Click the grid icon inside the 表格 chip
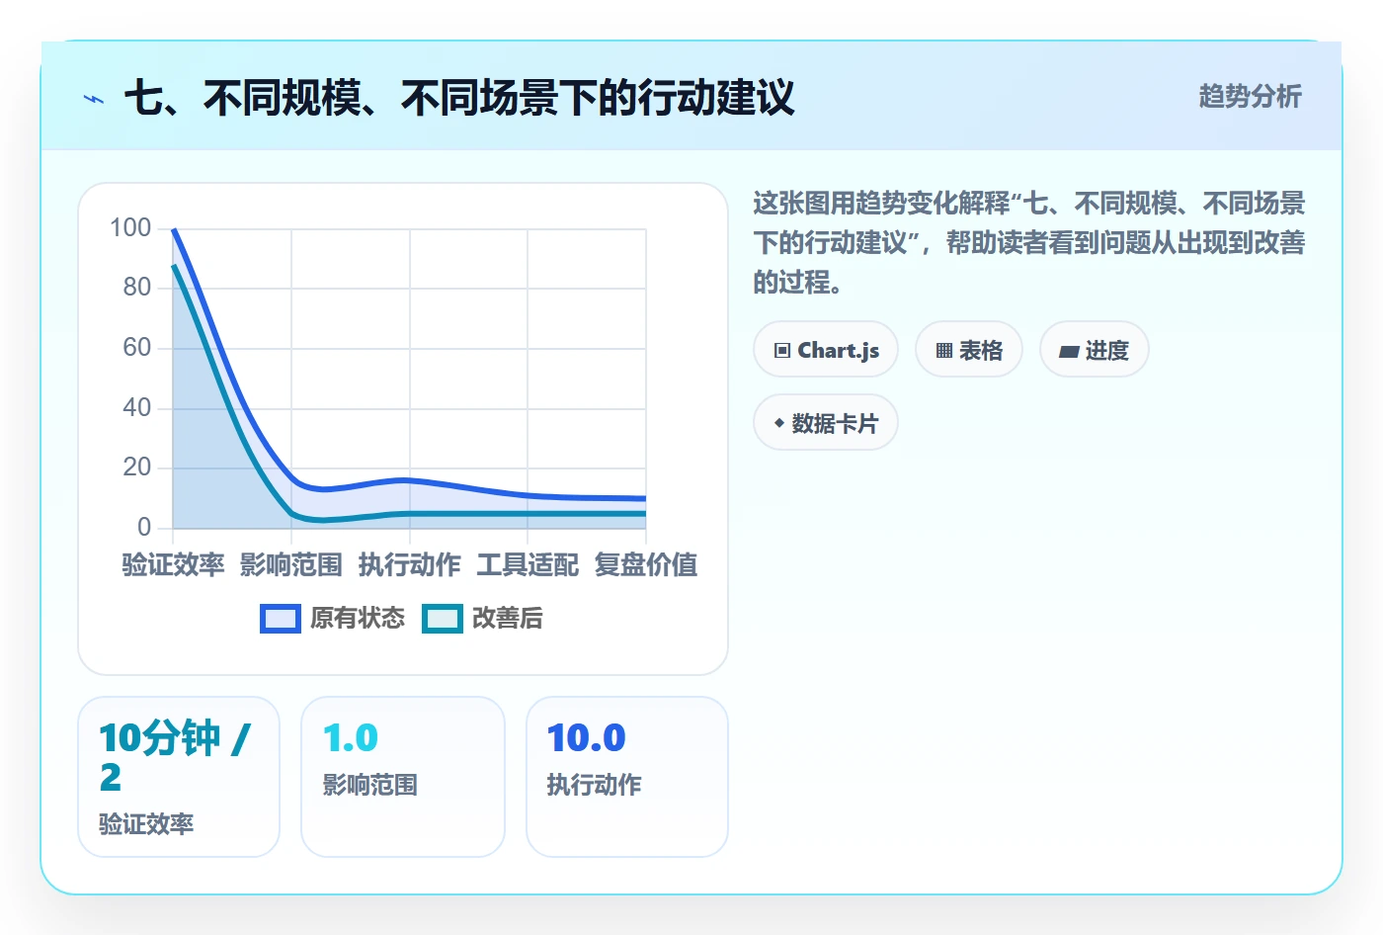The height and width of the screenshot is (935, 1383). click(944, 351)
